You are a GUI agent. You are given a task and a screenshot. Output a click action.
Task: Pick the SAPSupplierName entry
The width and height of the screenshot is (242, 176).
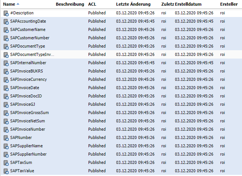tap(26, 146)
